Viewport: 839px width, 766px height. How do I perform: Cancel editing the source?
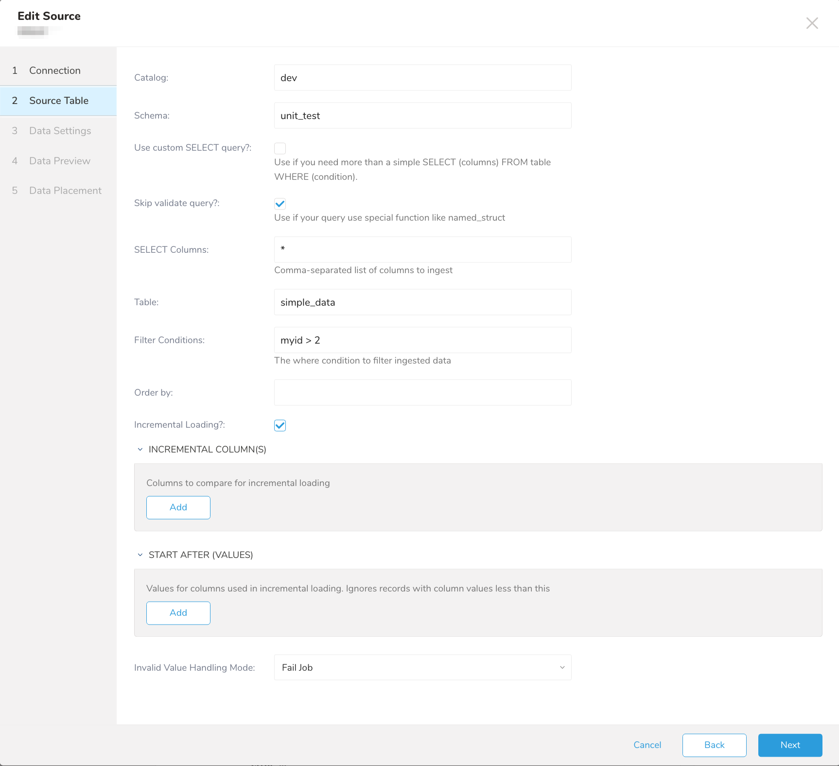click(647, 745)
